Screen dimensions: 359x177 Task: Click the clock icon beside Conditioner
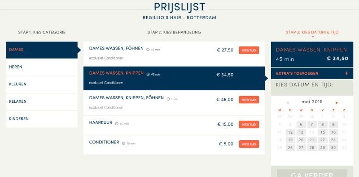coord(124,143)
